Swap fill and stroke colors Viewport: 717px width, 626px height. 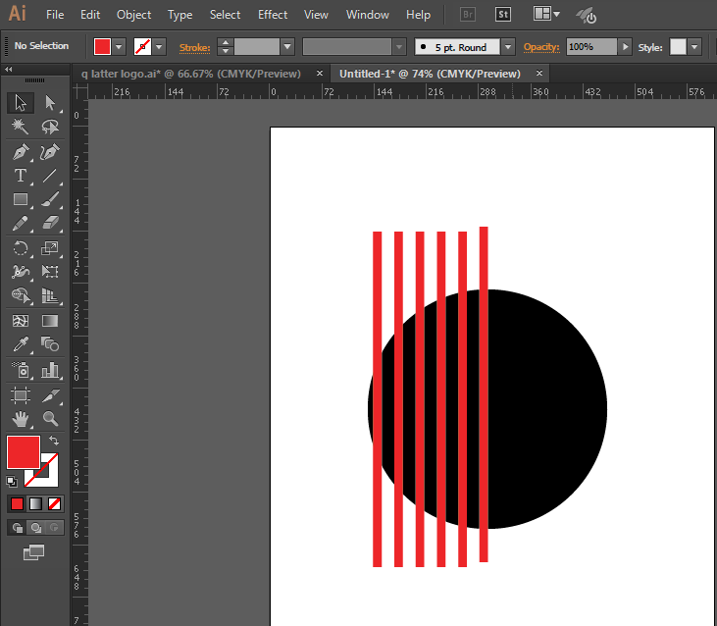[54, 441]
